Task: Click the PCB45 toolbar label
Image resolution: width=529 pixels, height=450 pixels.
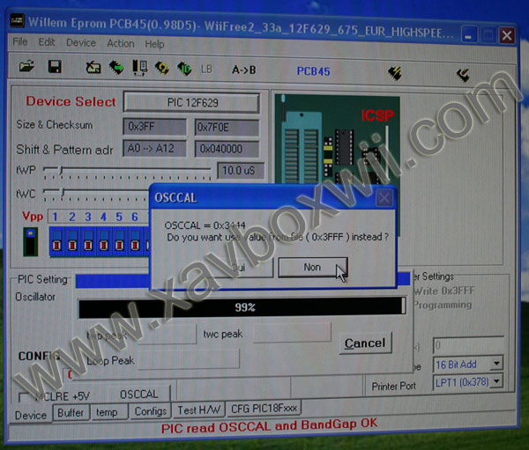Action: pyautogui.click(x=313, y=71)
